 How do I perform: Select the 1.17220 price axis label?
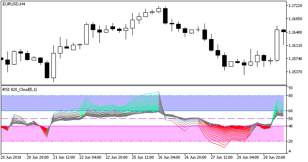click(295, 6)
